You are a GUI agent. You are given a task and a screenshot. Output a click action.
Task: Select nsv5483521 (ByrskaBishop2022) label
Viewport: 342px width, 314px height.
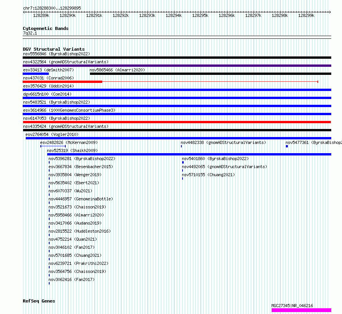pos(56,102)
